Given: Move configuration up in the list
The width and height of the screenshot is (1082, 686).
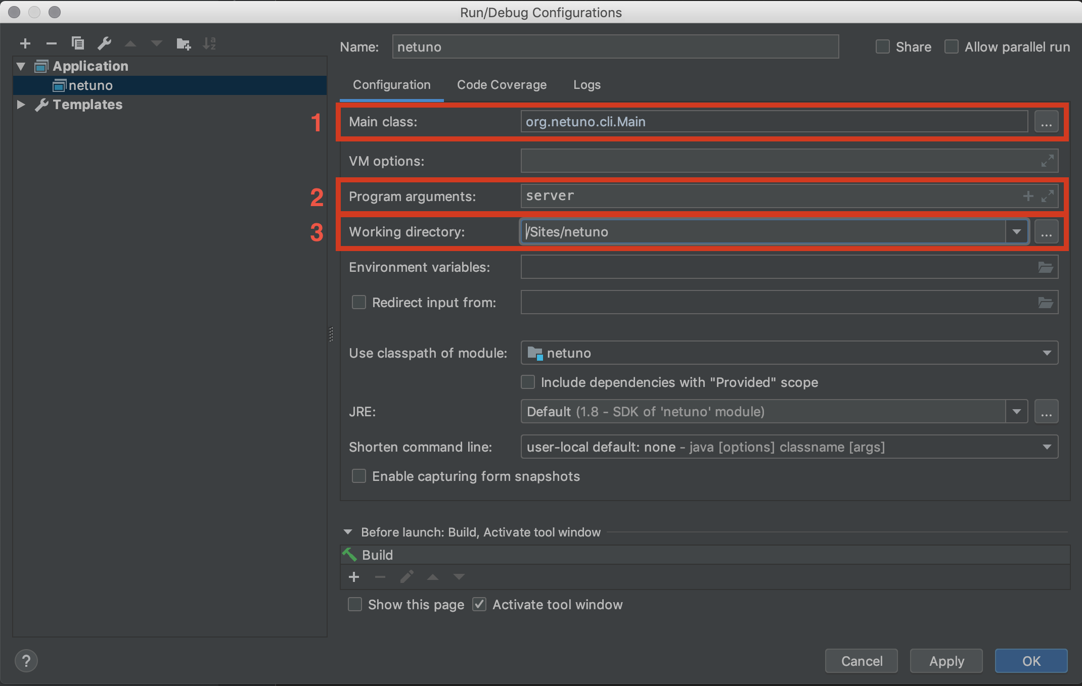Looking at the screenshot, I should [x=130, y=44].
